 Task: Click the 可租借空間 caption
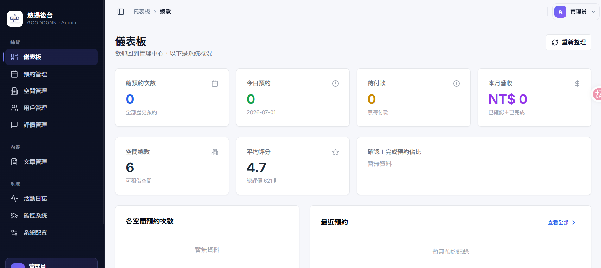tap(139, 181)
